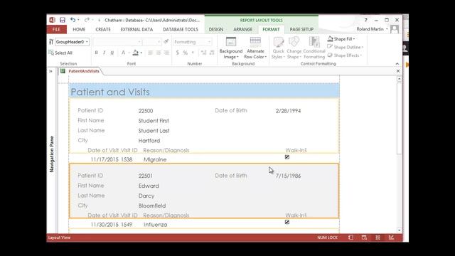This screenshot has height=256, width=455.
Task: Switch to the DESIGN tab
Action: coord(216,29)
